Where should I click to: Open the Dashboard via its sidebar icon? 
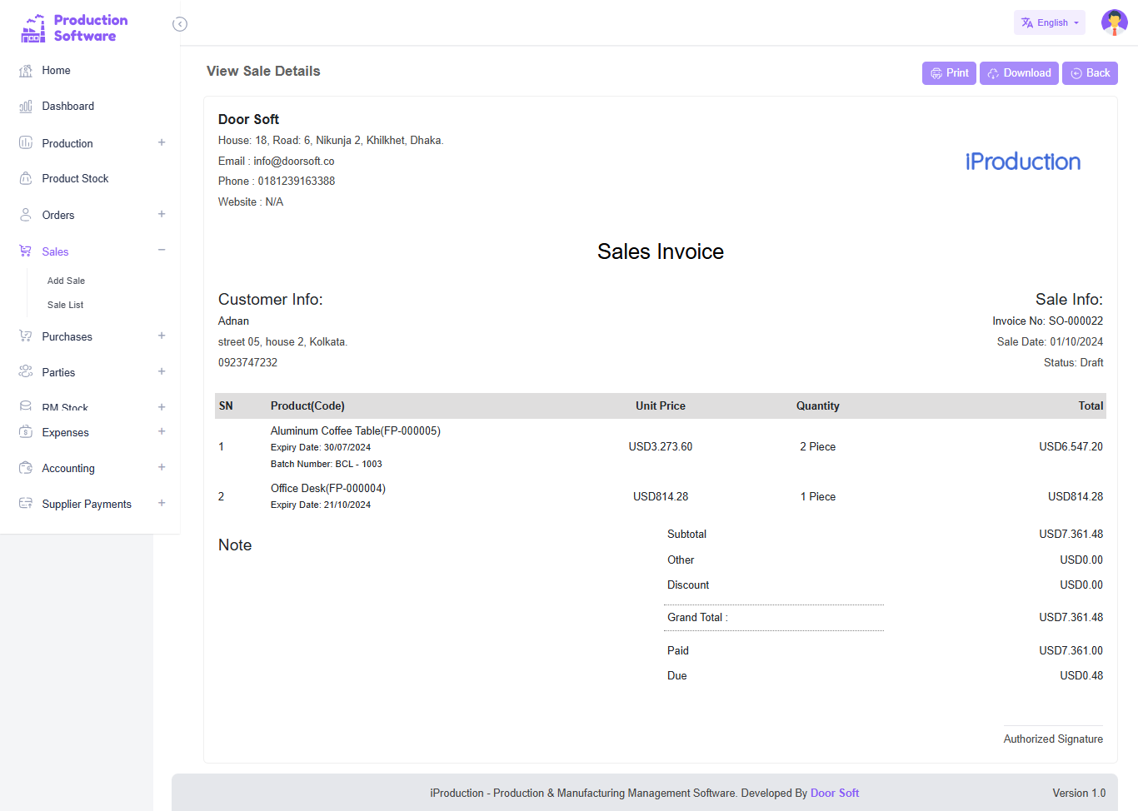coord(25,106)
